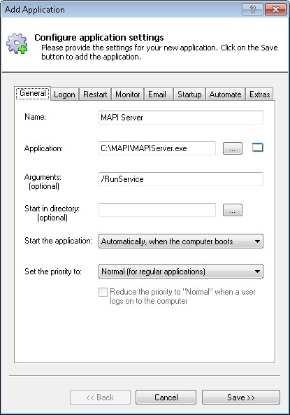290x415 pixels.
Task: Click the blue window icon beside Application field
Action: 257,148
